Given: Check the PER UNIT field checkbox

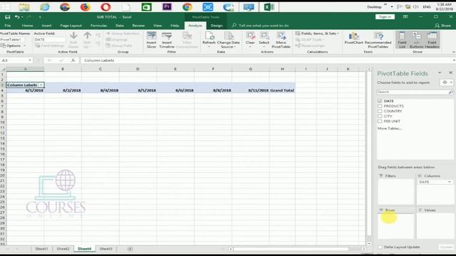Looking at the screenshot, I should pos(380,122).
